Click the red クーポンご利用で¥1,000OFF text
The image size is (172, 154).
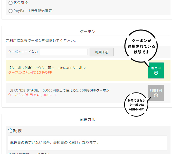[32, 95]
